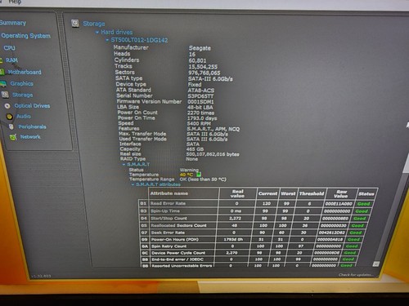Image resolution: width=409 pixels, height=306 pixels.
Task: Click the Seagate manufacturer value
Action: [x=200, y=48]
